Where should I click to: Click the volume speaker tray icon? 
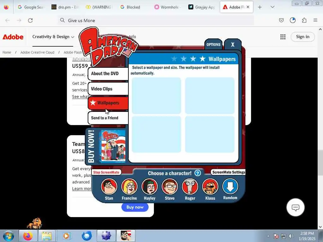[x=291, y=236]
